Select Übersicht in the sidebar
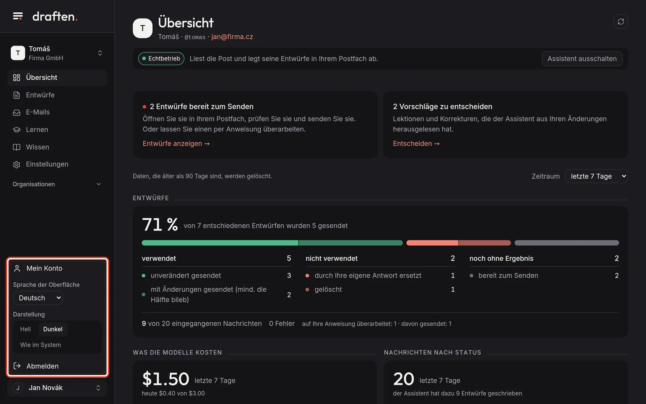The height and width of the screenshot is (404, 646). coord(57,78)
